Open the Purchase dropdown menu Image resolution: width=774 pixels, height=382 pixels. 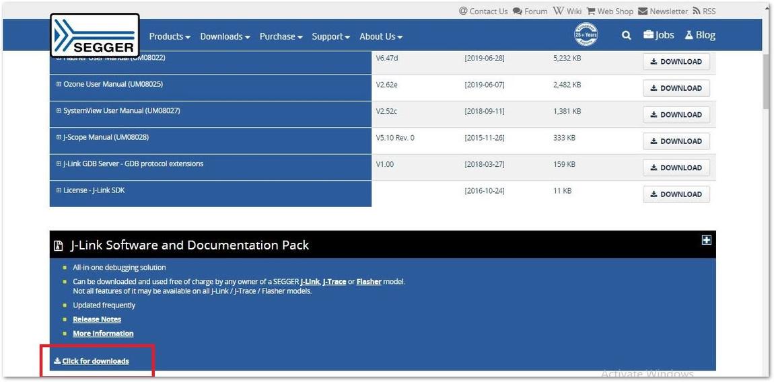[281, 36]
